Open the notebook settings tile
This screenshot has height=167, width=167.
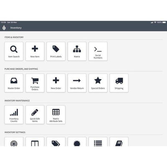[119, 142]
